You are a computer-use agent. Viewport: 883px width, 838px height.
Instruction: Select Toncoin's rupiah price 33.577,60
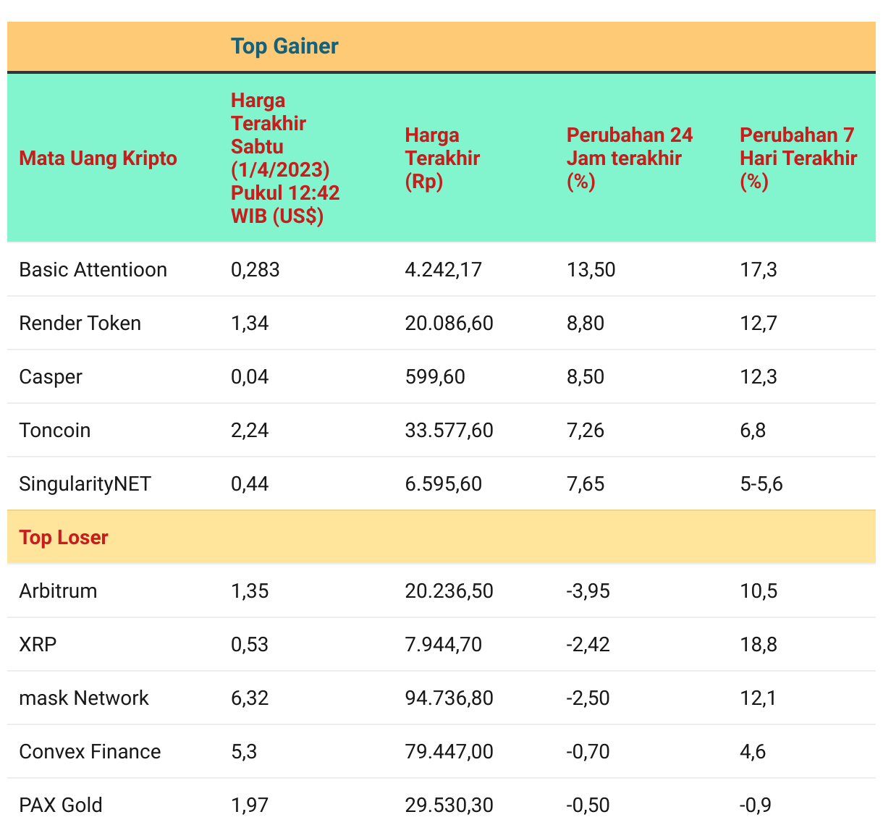(x=449, y=431)
